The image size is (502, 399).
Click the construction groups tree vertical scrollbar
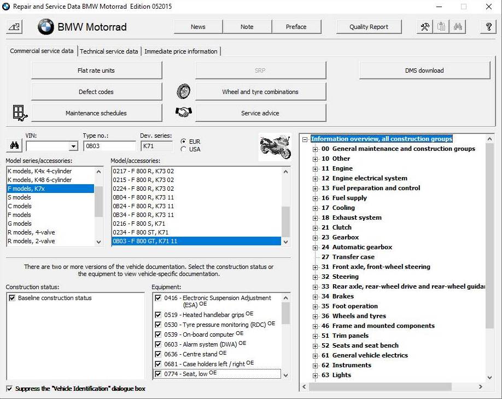pyautogui.click(x=489, y=237)
